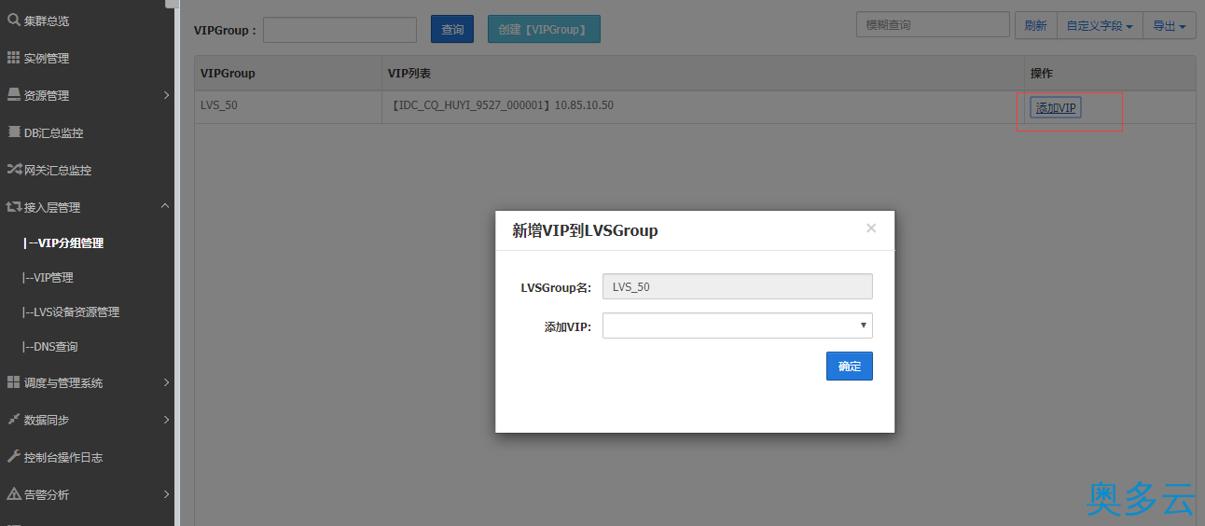This screenshot has width=1205, height=526.
Task: Go to LVS设备资源管理 page
Action: pos(75,311)
